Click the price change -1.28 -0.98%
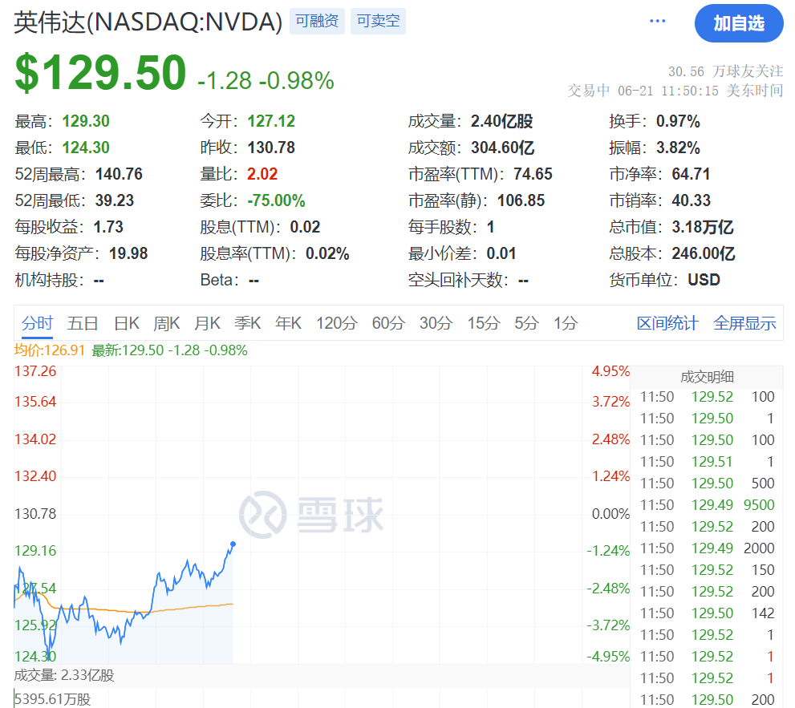The image size is (795, 708). click(x=266, y=80)
